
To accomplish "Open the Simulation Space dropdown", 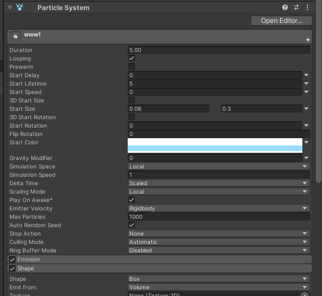I will point(219,167).
